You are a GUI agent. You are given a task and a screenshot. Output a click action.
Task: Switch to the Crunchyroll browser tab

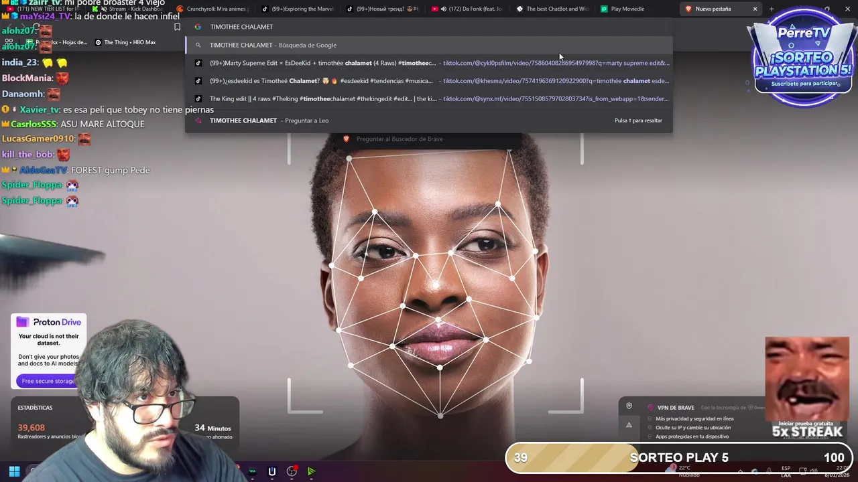(x=212, y=9)
